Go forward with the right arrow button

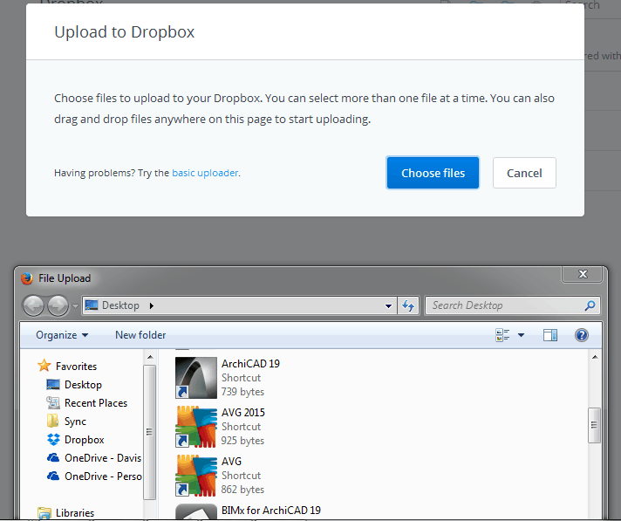pyautogui.click(x=58, y=305)
